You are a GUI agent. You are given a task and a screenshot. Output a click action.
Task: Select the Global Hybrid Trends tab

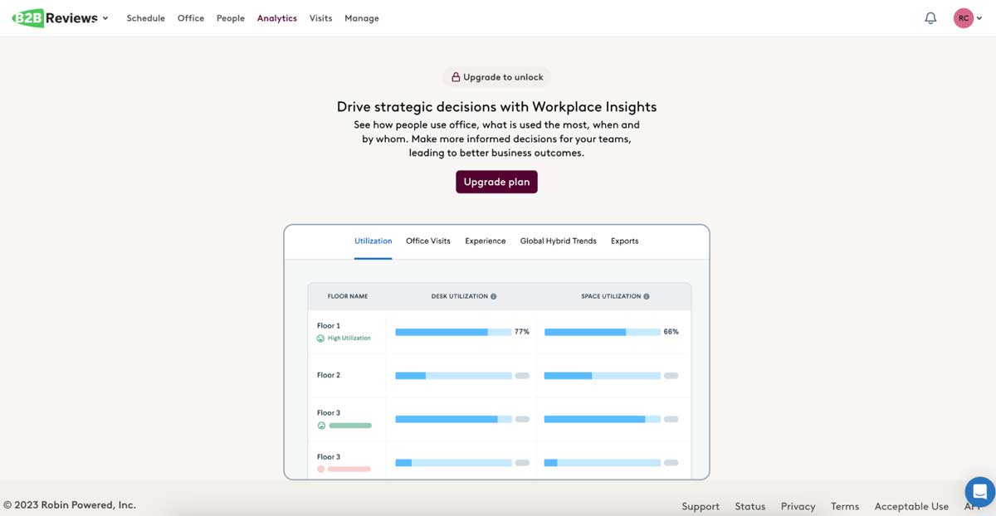click(x=558, y=241)
